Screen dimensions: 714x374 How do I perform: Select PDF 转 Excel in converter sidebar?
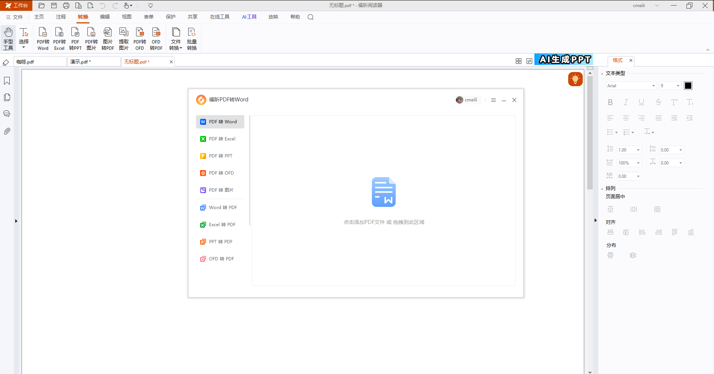(x=220, y=139)
